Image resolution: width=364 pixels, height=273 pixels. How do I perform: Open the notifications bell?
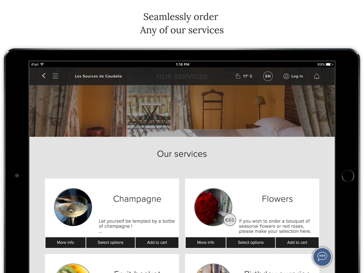317,76
